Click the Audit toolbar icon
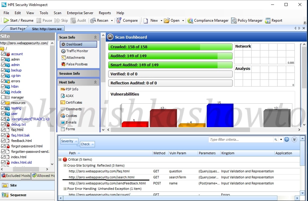Screen dimensions: 308x201 [x=73, y=20]
